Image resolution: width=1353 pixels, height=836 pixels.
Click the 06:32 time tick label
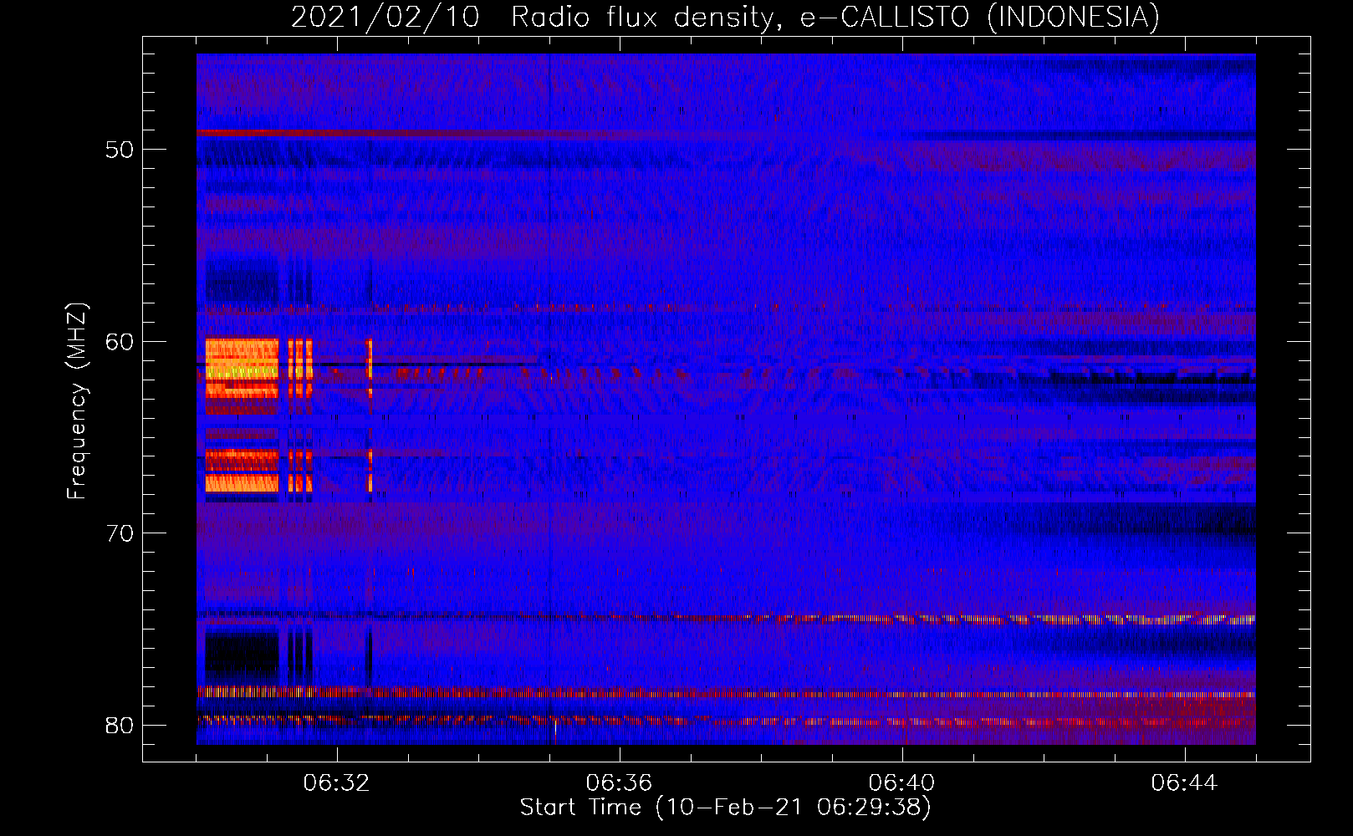(x=336, y=782)
